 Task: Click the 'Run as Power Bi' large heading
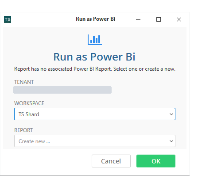click(x=94, y=57)
